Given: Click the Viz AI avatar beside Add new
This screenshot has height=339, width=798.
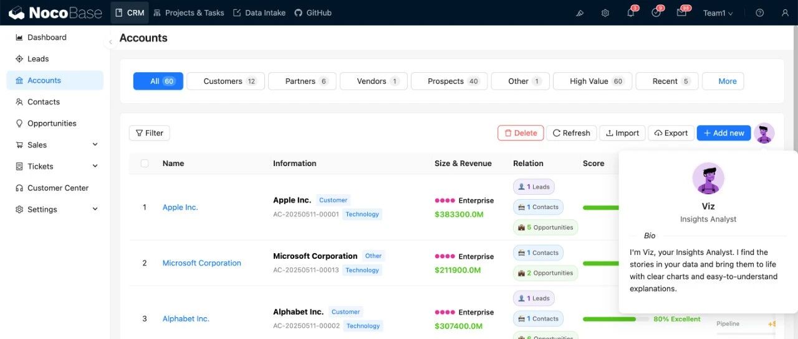Looking at the screenshot, I should (764, 133).
